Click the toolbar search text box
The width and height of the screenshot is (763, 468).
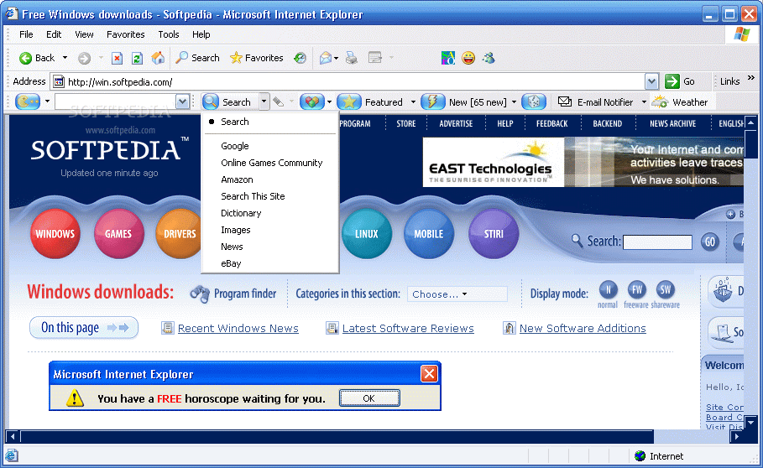pyautogui.click(x=116, y=101)
